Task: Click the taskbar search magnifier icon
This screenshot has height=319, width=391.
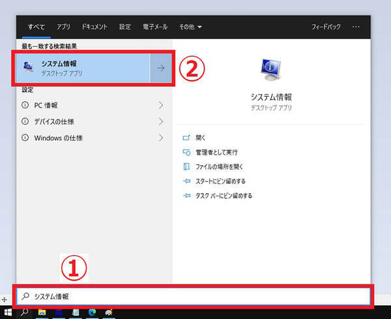Action: pyautogui.click(x=25, y=312)
